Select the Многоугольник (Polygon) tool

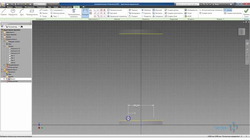[57, 13]
